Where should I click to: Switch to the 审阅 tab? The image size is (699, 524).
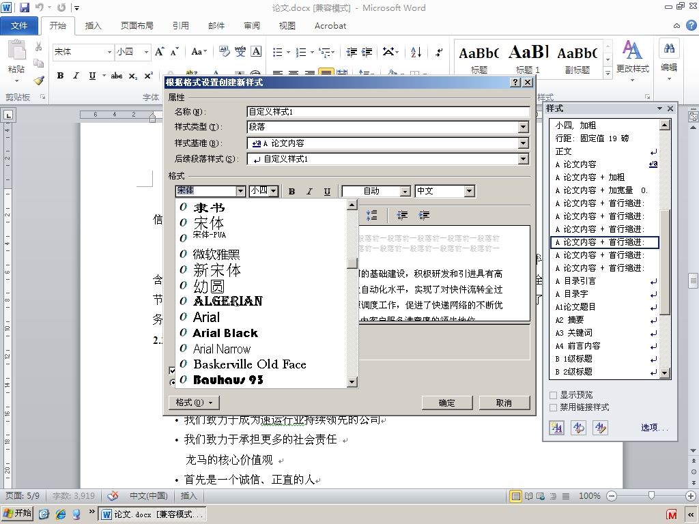click(252, 26)
